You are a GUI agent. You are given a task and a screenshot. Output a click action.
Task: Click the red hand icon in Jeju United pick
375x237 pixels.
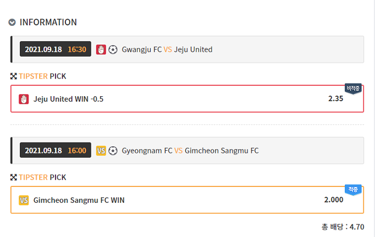[x=24, y=99]
